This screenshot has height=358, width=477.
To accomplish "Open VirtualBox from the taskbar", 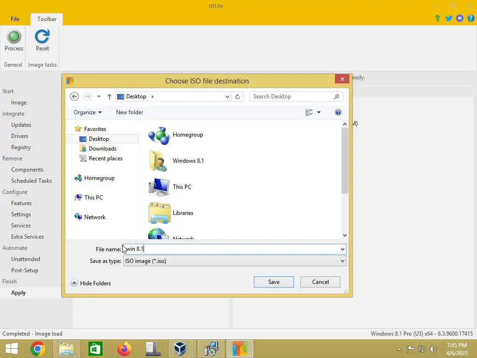I will point(180,349).
